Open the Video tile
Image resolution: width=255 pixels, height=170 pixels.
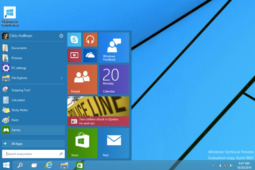tap(74, 56)
